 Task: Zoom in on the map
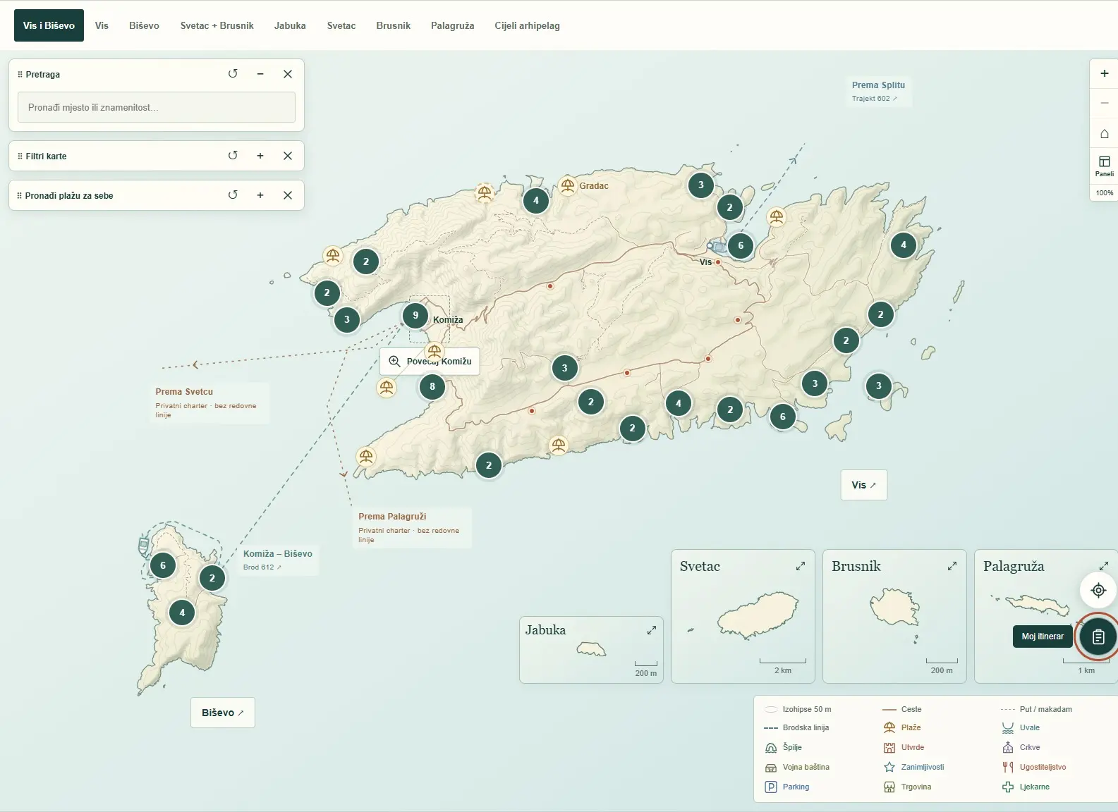1105,73
